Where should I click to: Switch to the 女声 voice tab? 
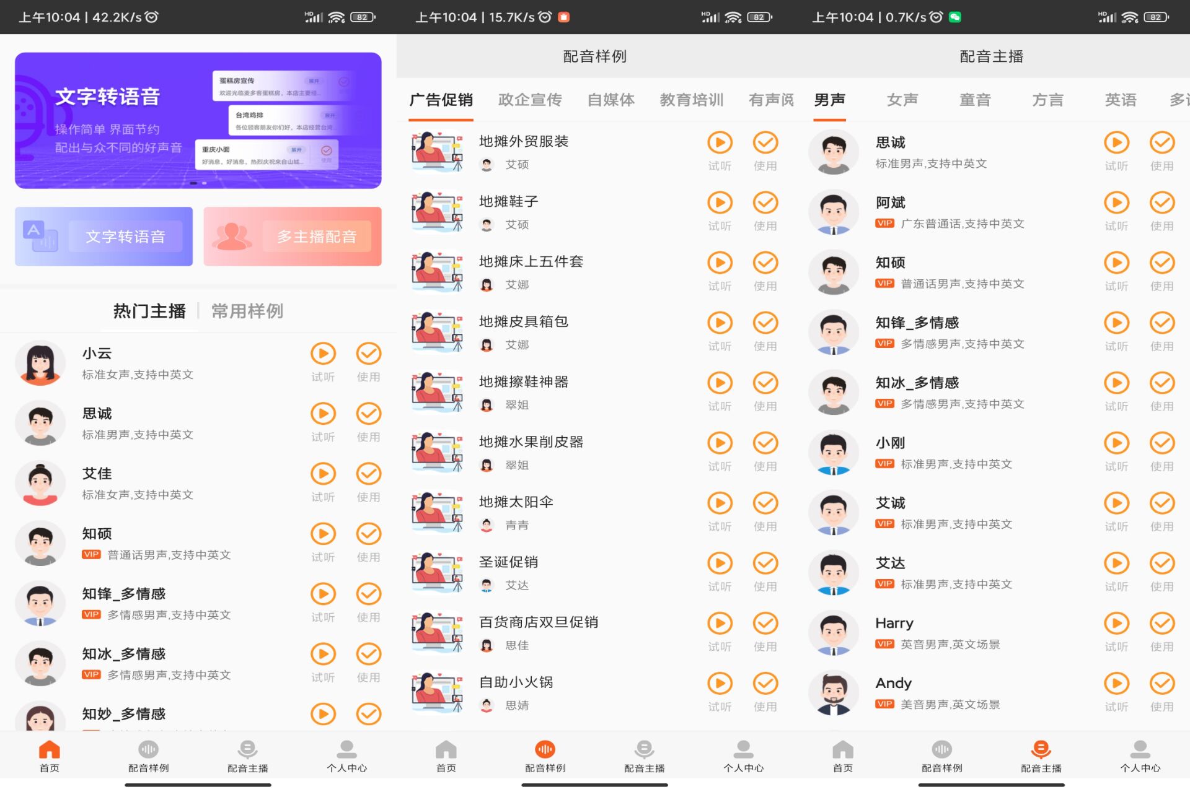(x=902, y=100)
